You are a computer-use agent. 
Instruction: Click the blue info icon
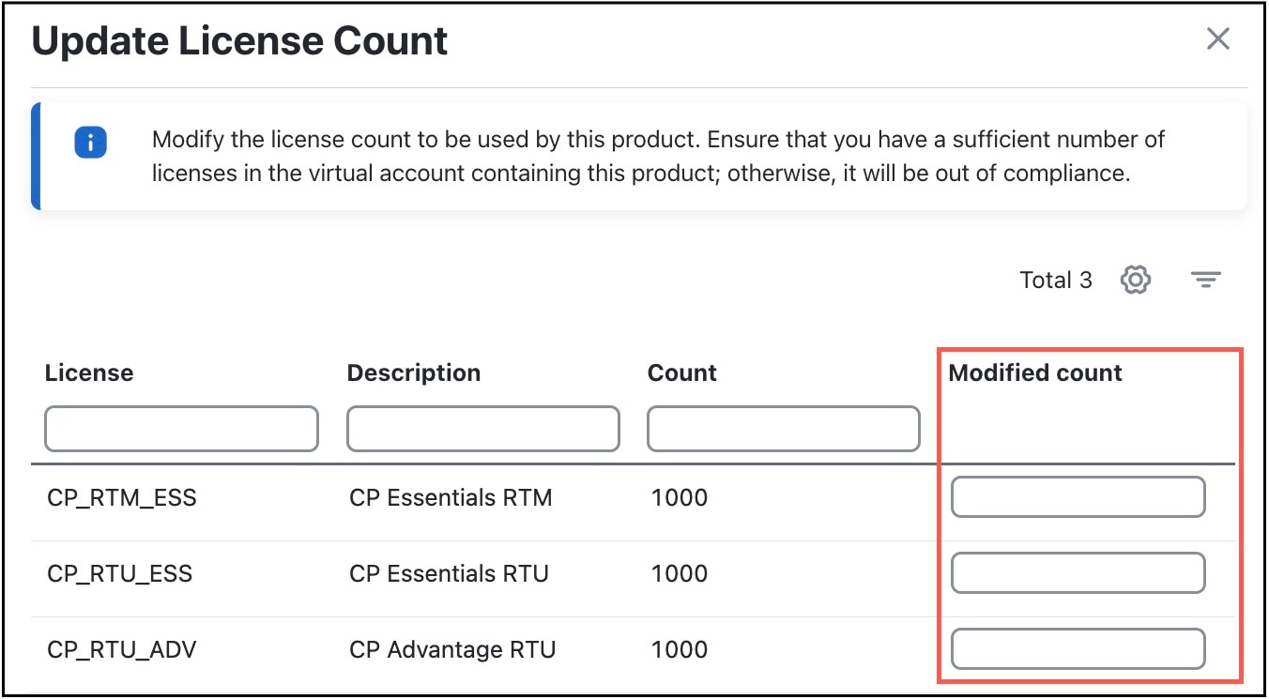coord(91,144)
